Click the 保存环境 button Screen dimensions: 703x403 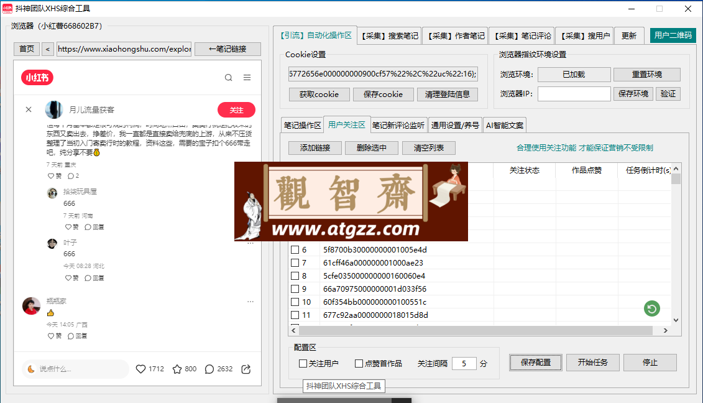[x=633, y=94]
